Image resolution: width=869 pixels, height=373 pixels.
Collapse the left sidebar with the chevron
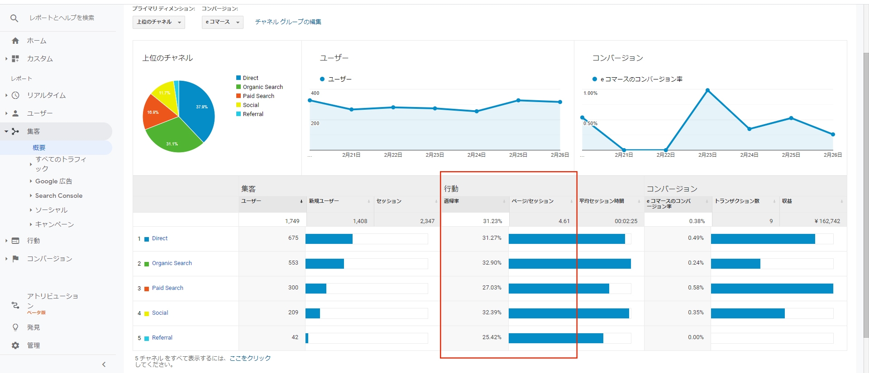click(104, 364)
